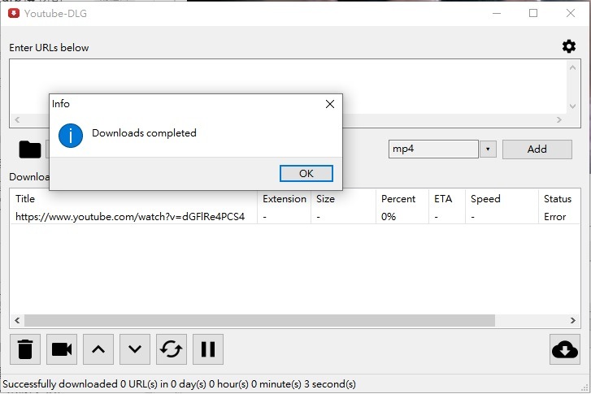
Task: Maximize the Youtube-DLG window
Action: point(533,13)
